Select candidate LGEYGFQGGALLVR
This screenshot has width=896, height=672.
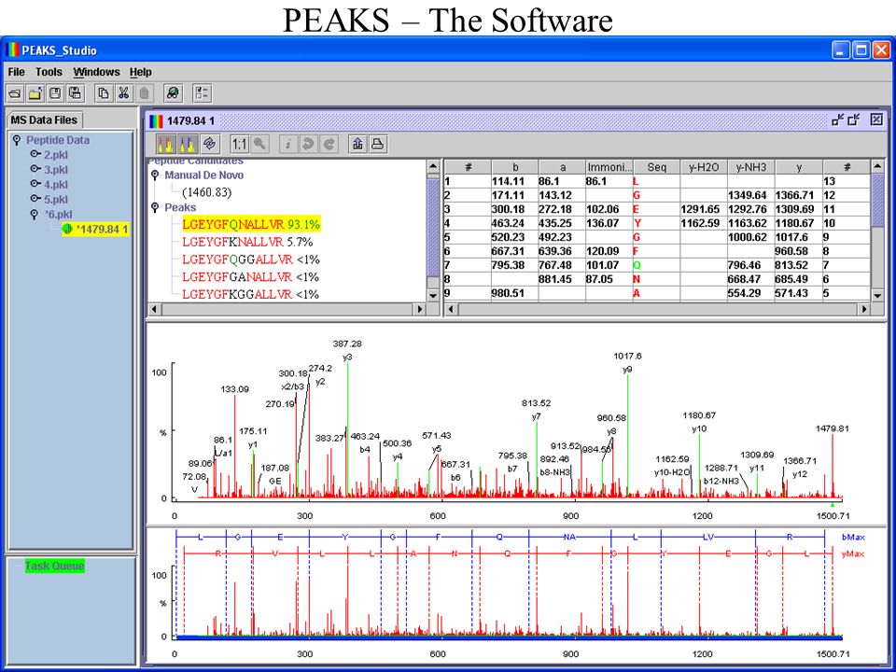coord(251,259)
